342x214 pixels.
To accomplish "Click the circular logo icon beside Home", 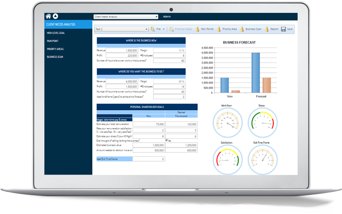I will pos(55,16).
